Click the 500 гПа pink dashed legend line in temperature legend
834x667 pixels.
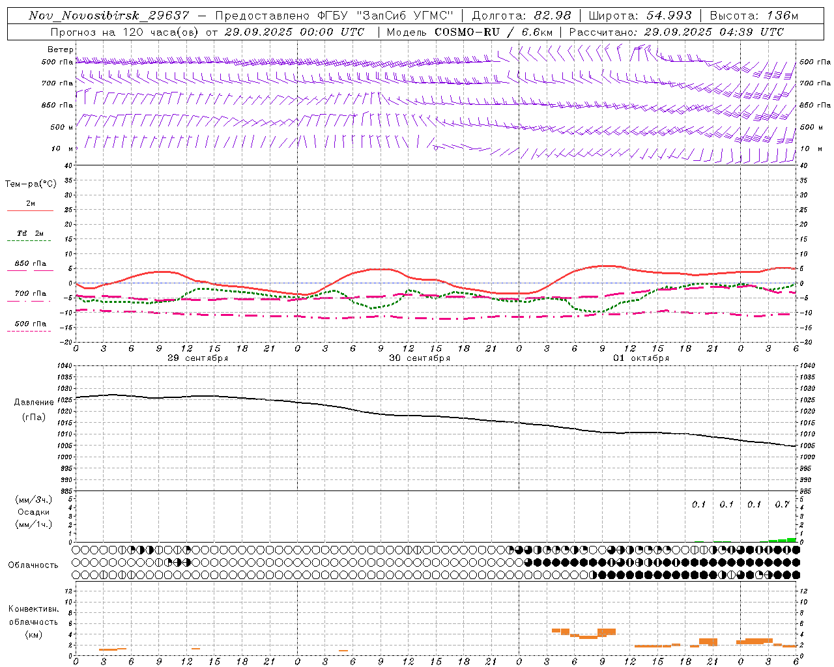(29, 331)
